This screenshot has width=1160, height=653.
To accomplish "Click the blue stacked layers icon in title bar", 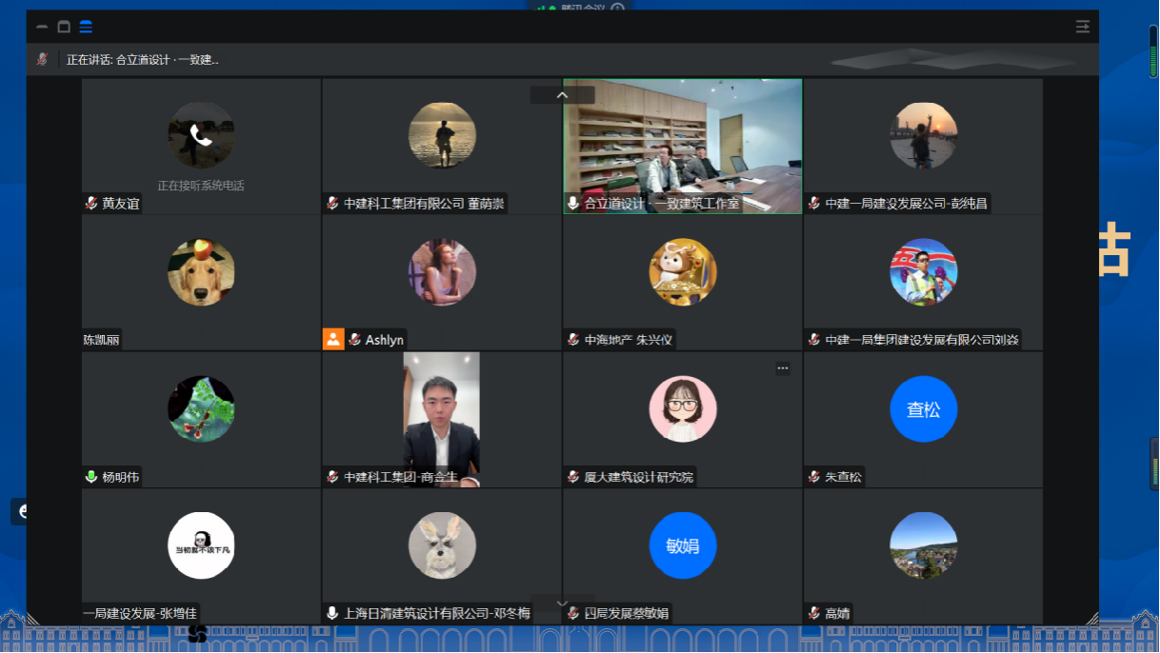I will click(86, 27).
